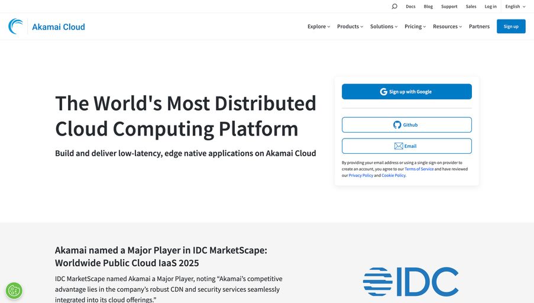Open the Support page
This screenshot has height=303, width=534.
[x=449, y=7]
